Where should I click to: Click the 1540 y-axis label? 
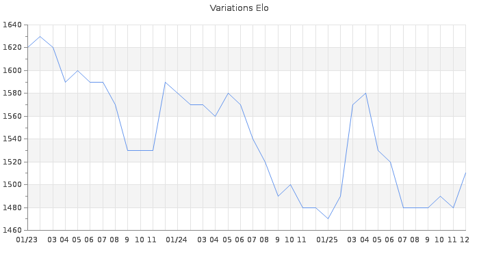tap(12, 139)
